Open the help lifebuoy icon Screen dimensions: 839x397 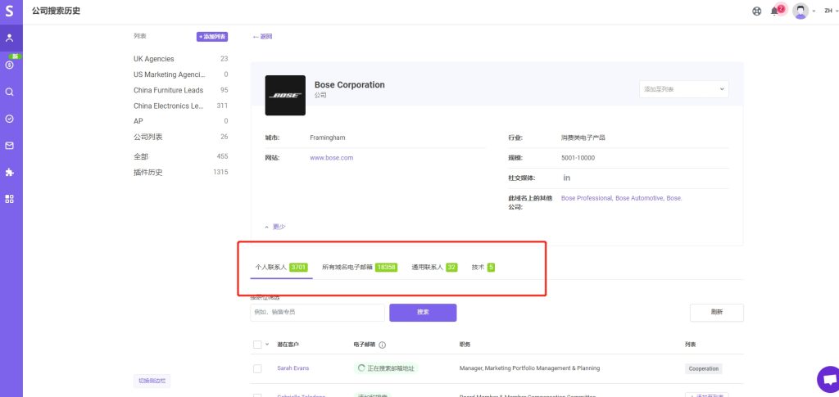coord(756,11)
